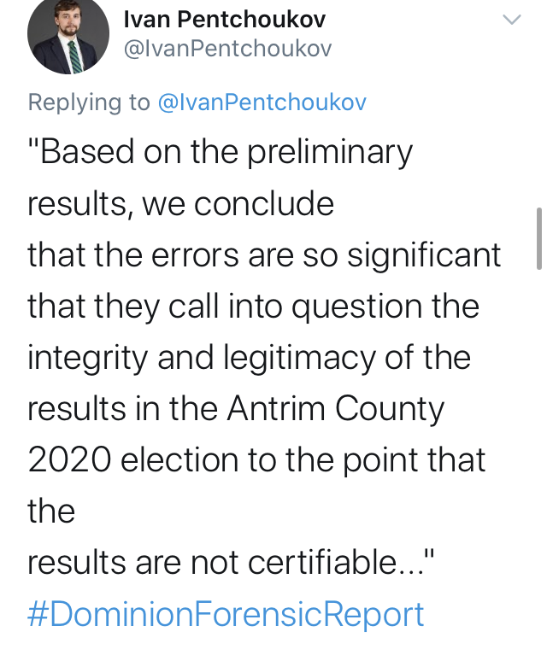
Task: Click the 'Replying to' label text
Action: (x=89, y=102)
